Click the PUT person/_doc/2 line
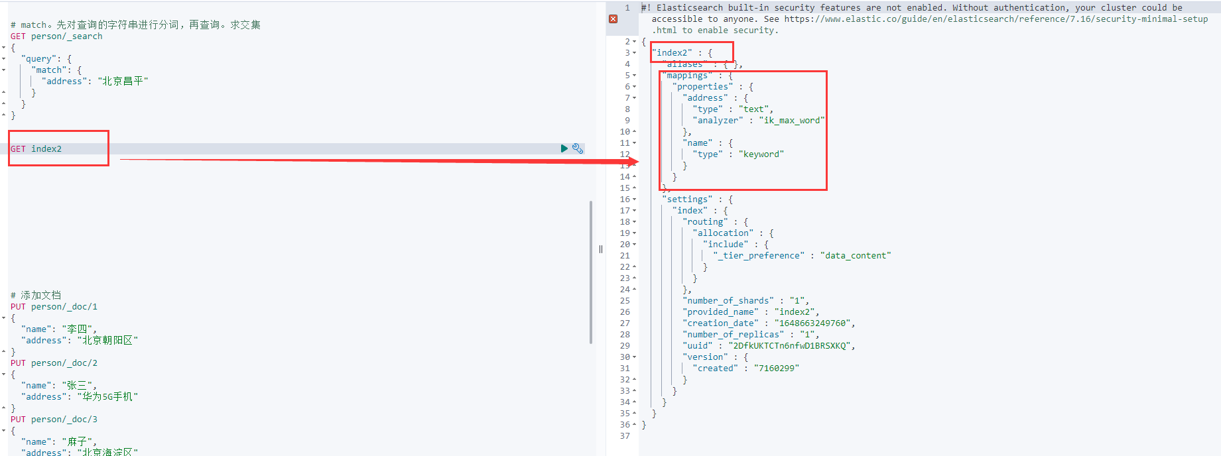This screenshot has height=456, width=1221. coord(54,363)
